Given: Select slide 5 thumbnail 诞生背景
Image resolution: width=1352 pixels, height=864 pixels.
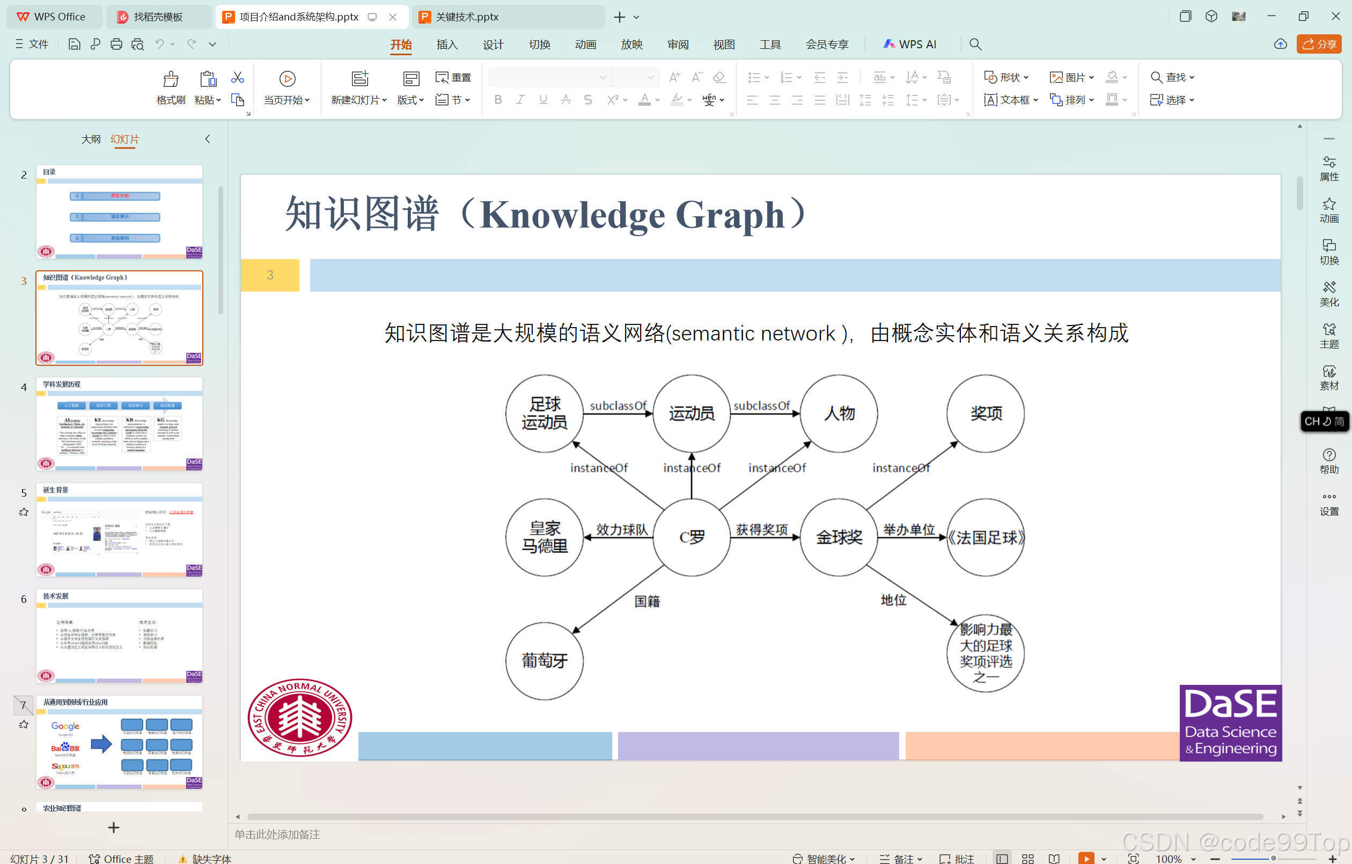Looking at the screenshot, I should [119, 530].
